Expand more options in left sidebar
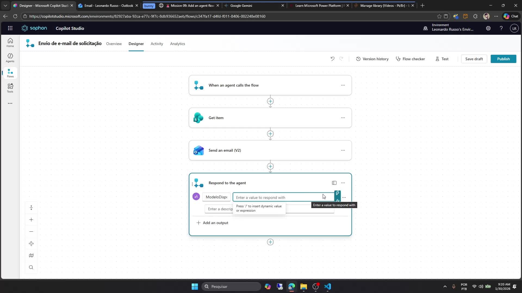 [x=10, y=103]
